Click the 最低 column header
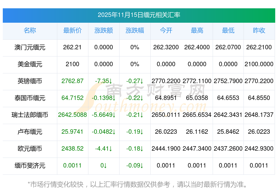 tap(228, 30)
